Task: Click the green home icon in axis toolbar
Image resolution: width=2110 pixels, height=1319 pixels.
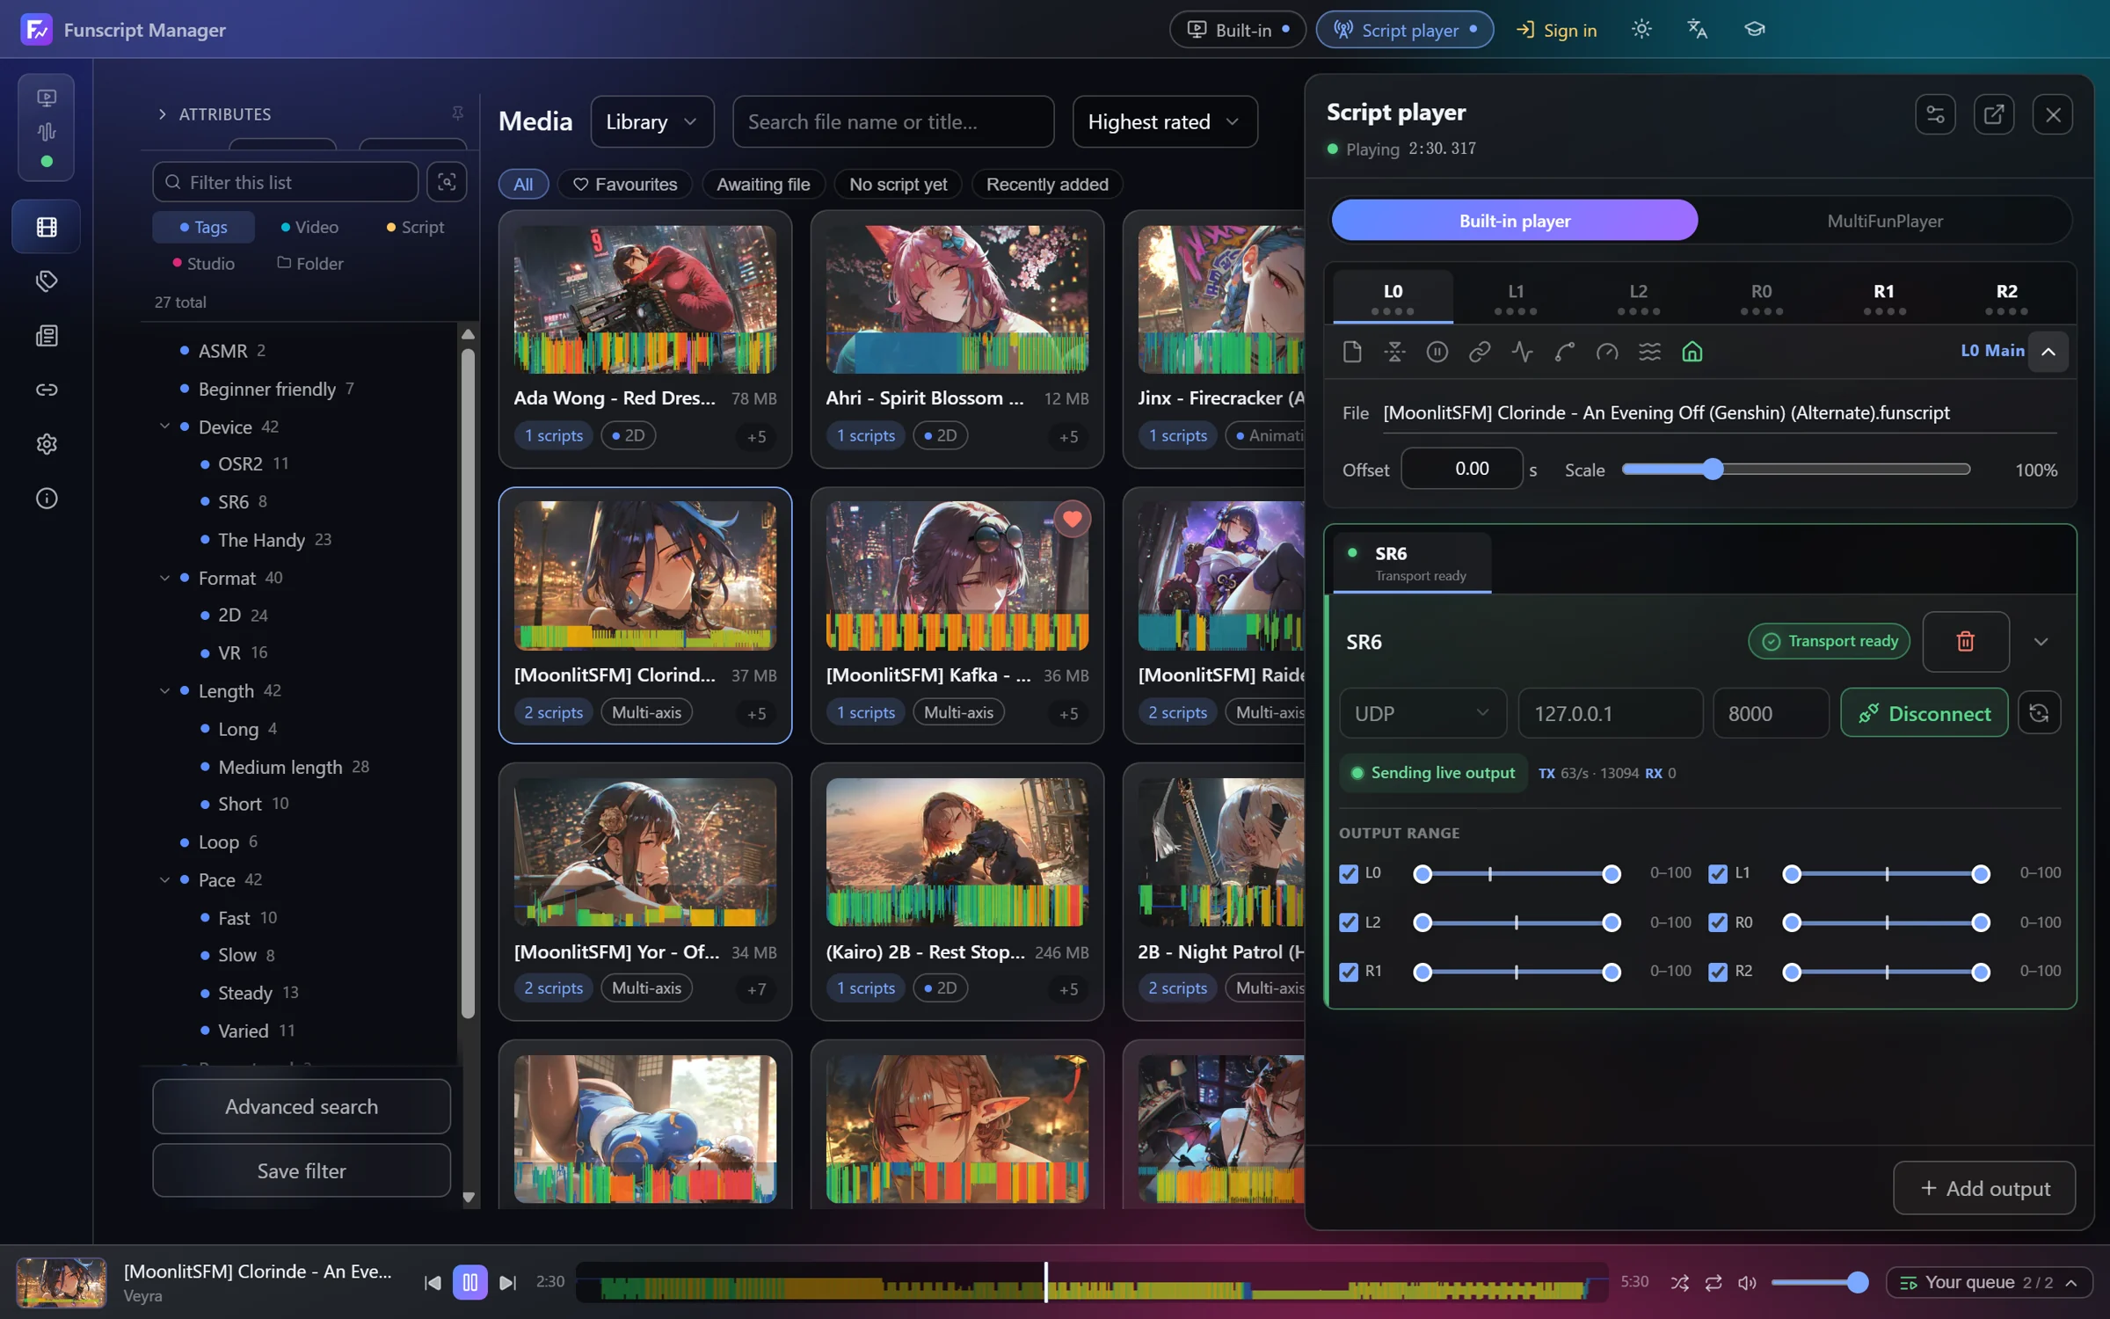Action: 1692,352
